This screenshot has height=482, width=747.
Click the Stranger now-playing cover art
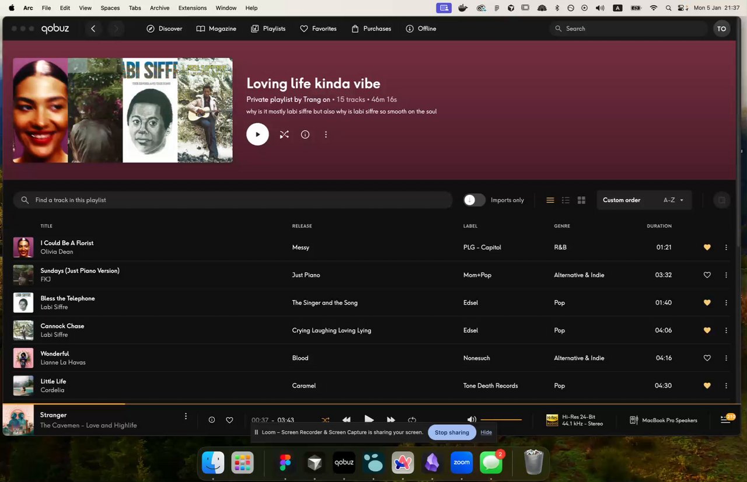[x=18, y=420]
